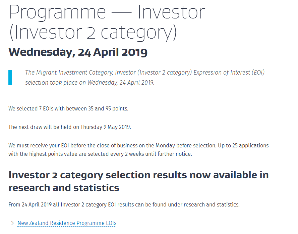Click the Programme — Investor page title
The width and height of the screenshot is (298, 234).
pos(107,12)
